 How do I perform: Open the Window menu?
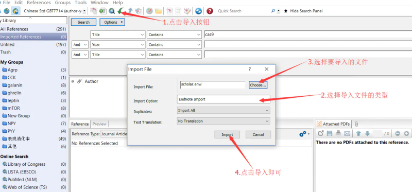99,3
